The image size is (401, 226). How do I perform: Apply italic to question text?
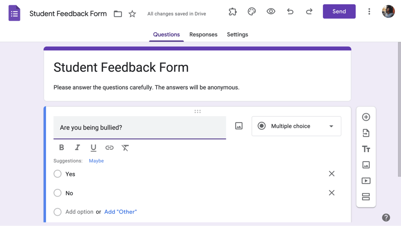point(77,148)
